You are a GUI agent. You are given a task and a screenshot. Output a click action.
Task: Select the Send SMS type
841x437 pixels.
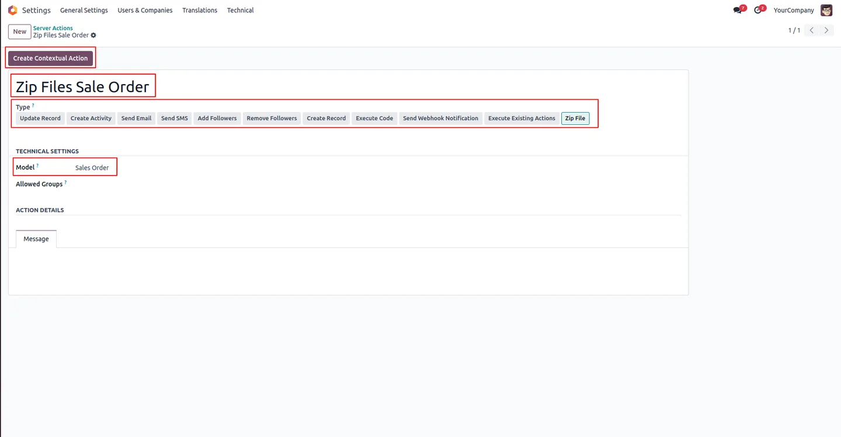coord(175,118)
